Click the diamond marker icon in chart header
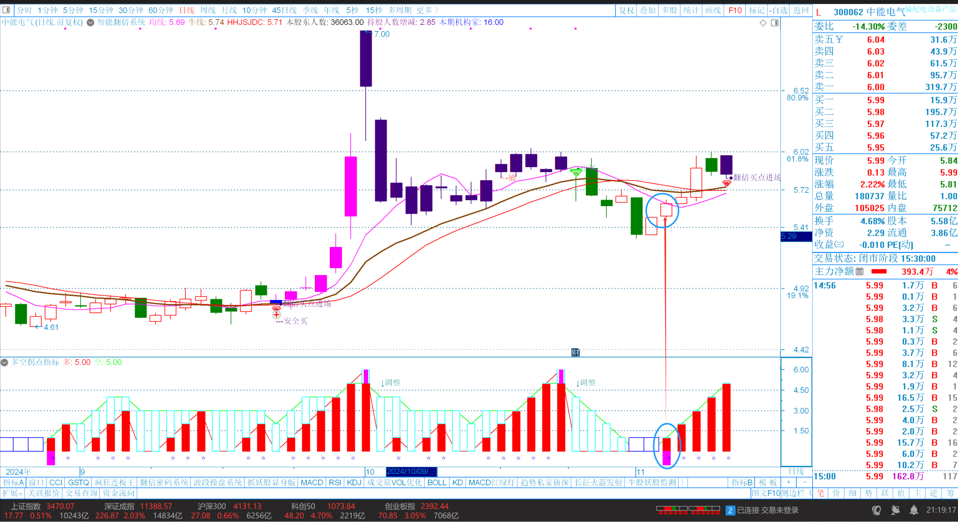 click(763, 23)
